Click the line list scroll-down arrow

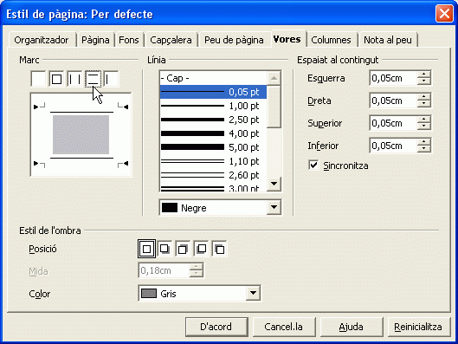pyautogui.click(x=274, y=184)
